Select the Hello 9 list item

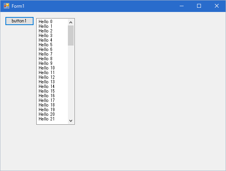coord(52,63)
